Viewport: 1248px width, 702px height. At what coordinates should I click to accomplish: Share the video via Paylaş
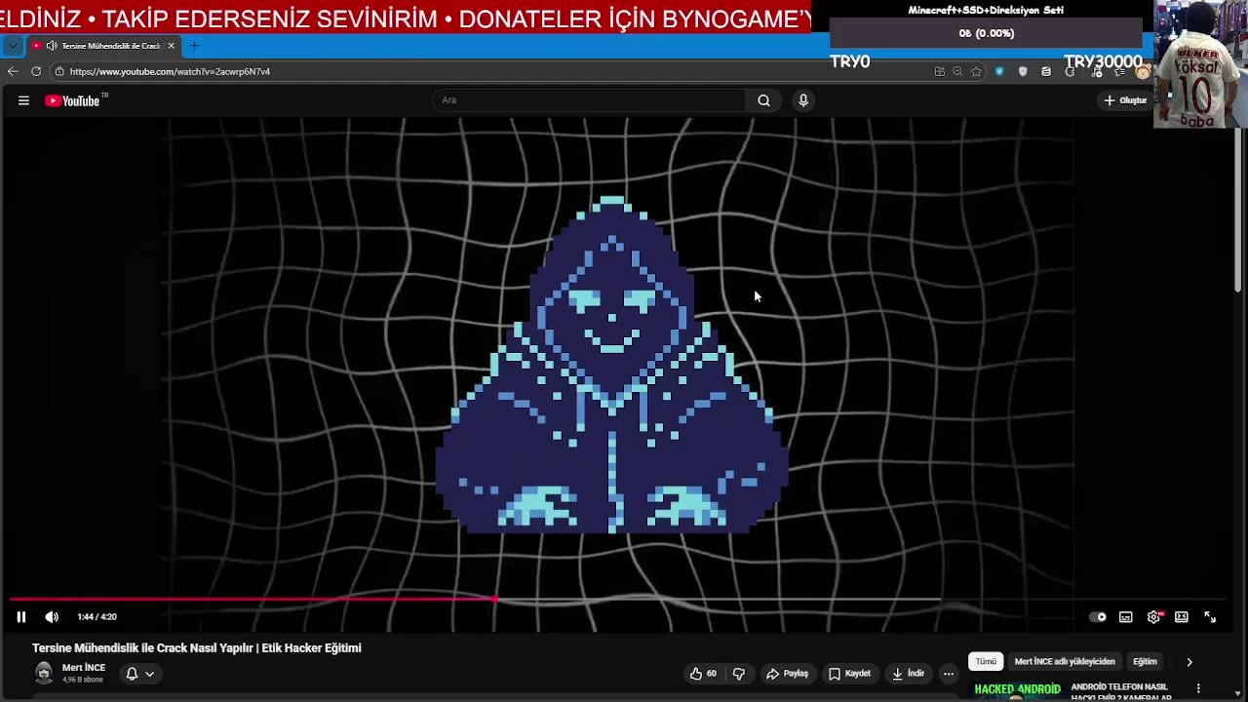(788, 674)
